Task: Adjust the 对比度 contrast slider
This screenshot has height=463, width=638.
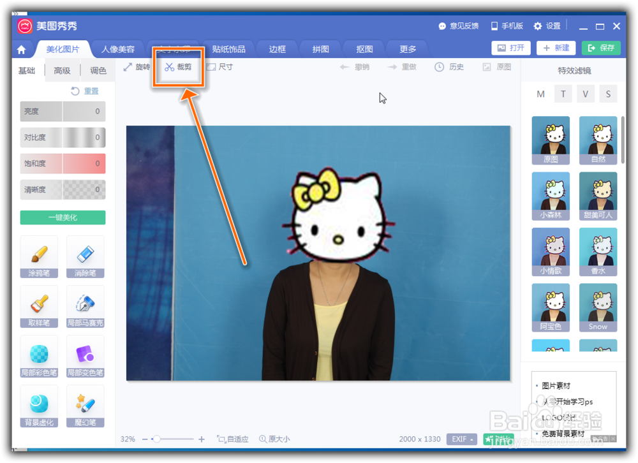Action: [63, 138]
